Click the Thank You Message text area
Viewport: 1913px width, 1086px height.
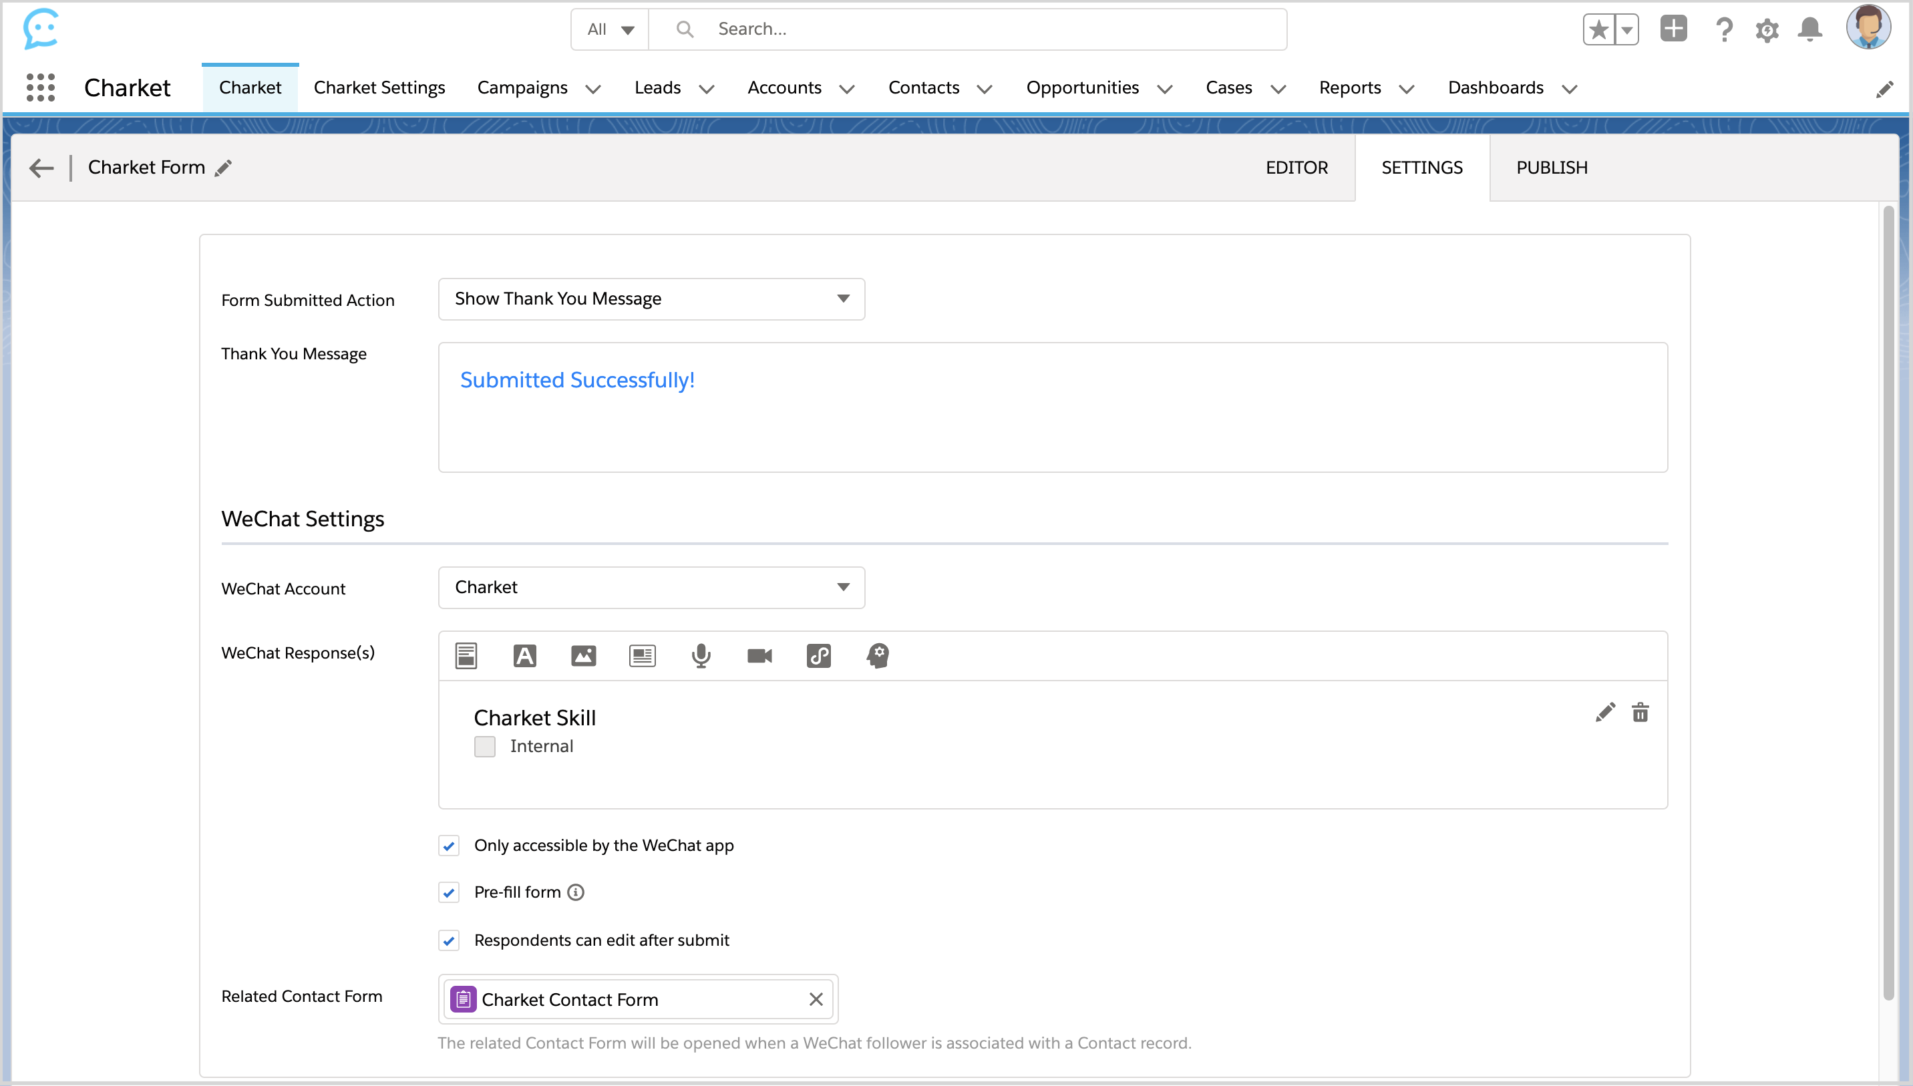tap(1052, 407)
